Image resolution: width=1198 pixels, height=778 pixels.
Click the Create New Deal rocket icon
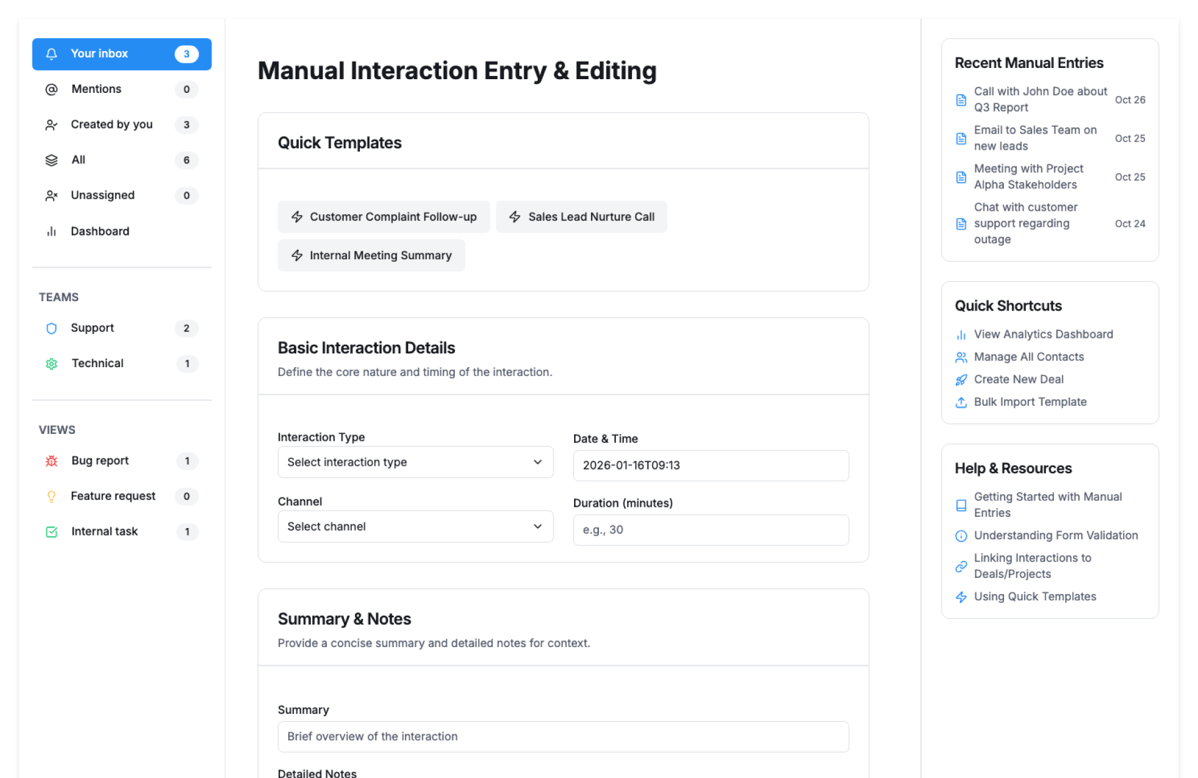tap(961, 380)
